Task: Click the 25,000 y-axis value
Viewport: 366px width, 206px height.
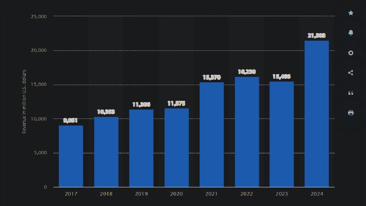Action: pos(39,17)
